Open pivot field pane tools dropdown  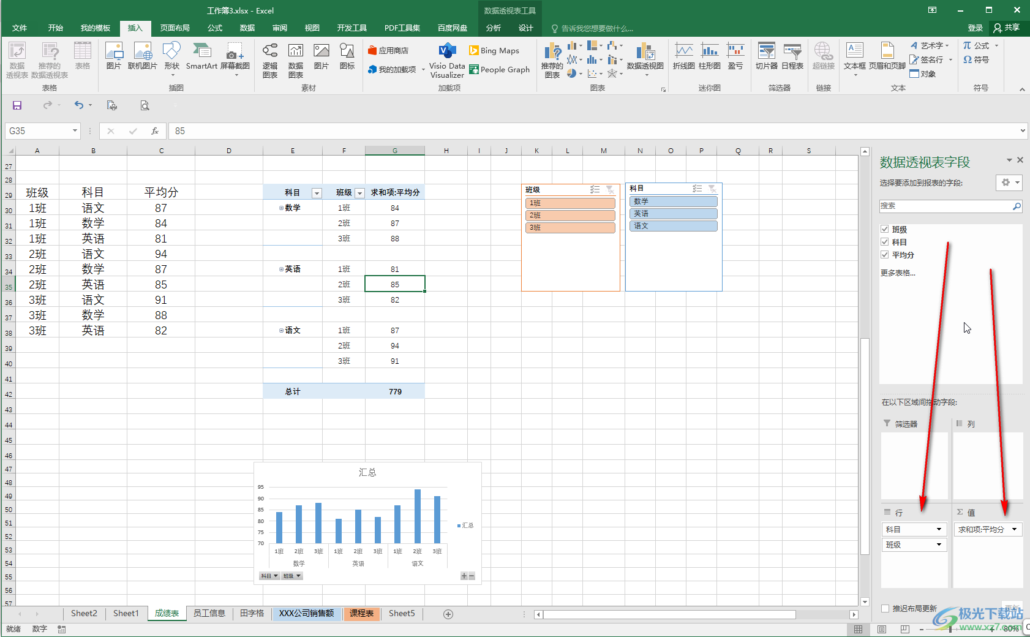point(1009,183)
